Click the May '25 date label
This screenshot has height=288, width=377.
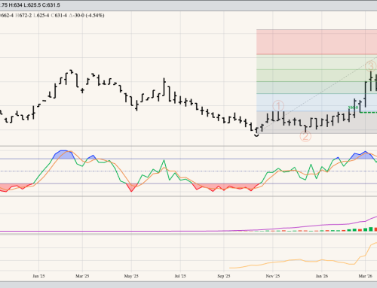click(131, 276)
